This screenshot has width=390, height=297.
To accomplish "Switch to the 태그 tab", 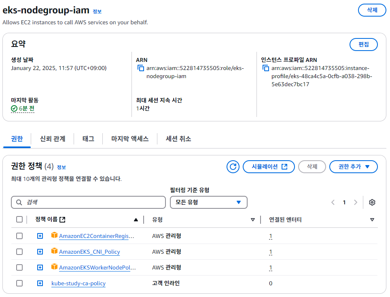I will pyautogui.click(x=88, y=139).
